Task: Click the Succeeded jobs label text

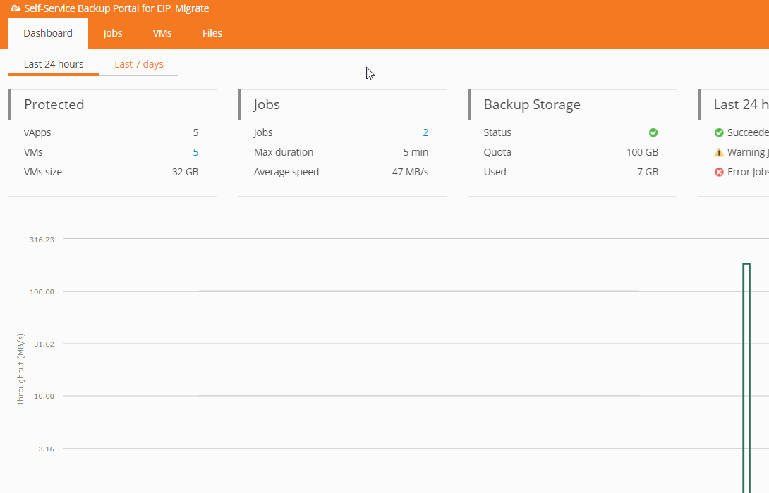Action: pos(748,132)
